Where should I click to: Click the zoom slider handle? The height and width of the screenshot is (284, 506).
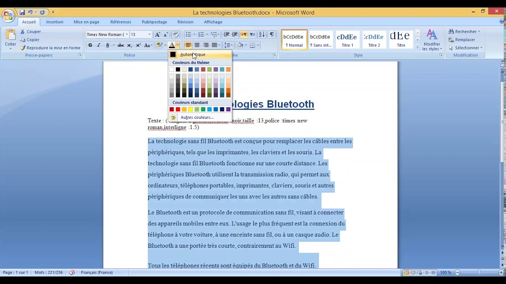pos(479,273)
